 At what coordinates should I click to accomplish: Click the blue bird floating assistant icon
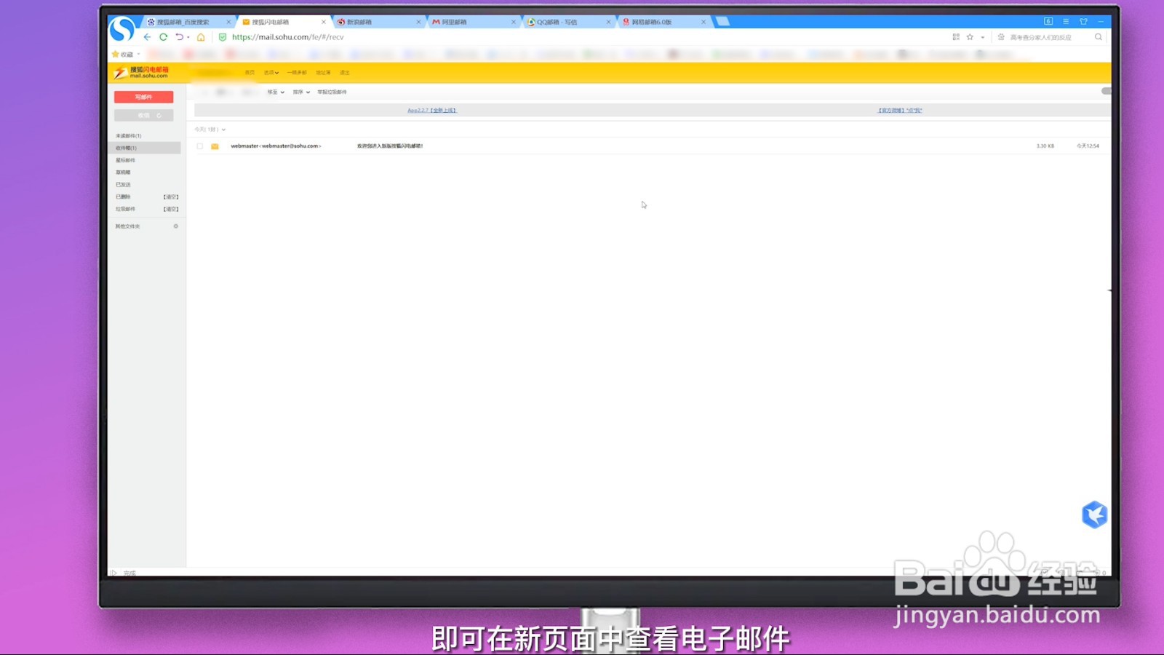coord(1094,515)
